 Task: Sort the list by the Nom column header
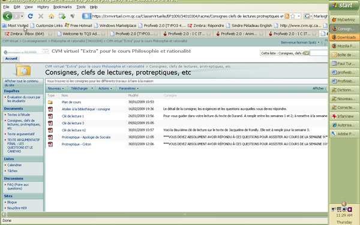65,95
